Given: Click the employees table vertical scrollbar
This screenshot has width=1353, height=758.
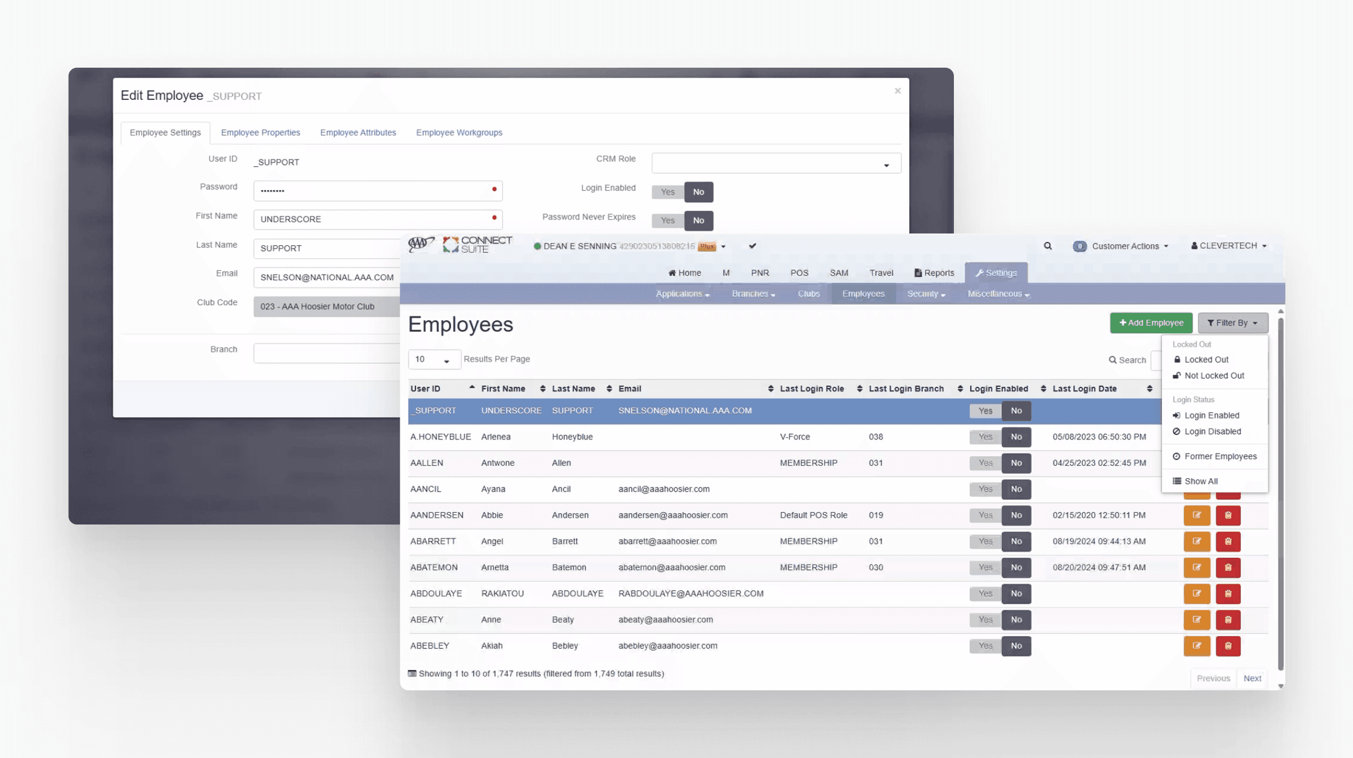Looking at the screenshot, I should pos(1280,496).
